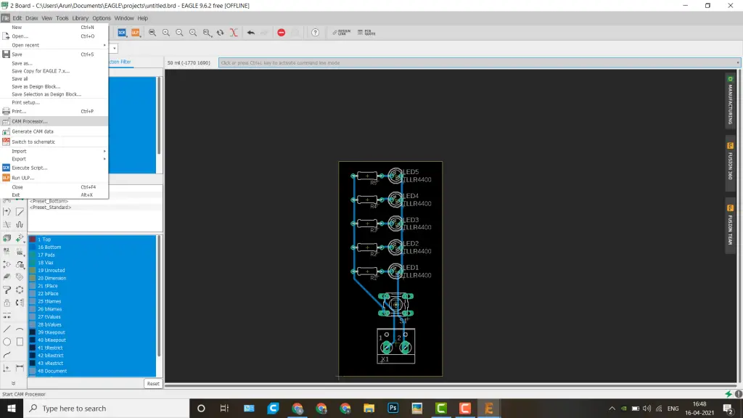743x418 pixels.
Task: Expand the Open recent submenu
Action: tap(54, 45)
